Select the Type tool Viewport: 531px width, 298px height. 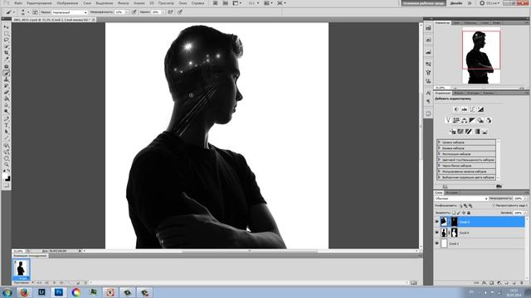pyautogui.click(x=7, y=125)
